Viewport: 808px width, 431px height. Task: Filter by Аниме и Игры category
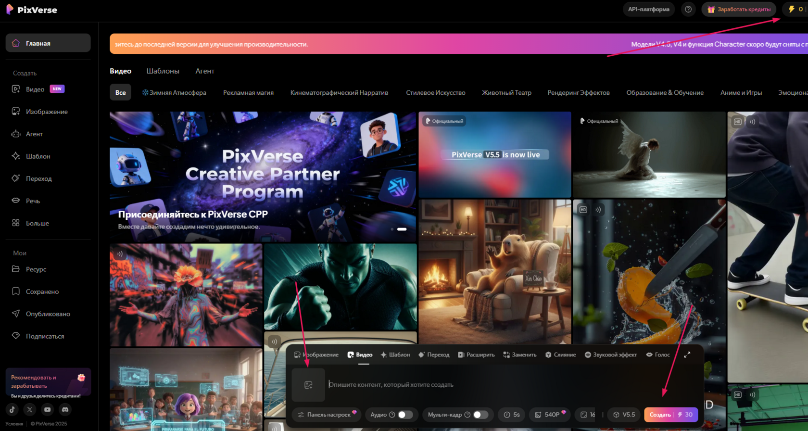pyautogui.click(x=741, y=92)
